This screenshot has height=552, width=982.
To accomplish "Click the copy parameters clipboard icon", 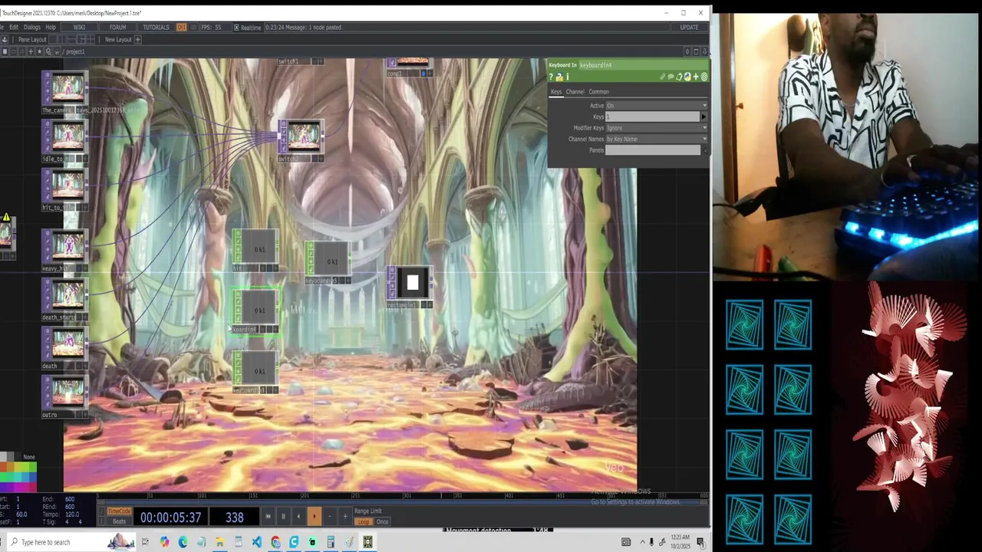I will 679,77.
